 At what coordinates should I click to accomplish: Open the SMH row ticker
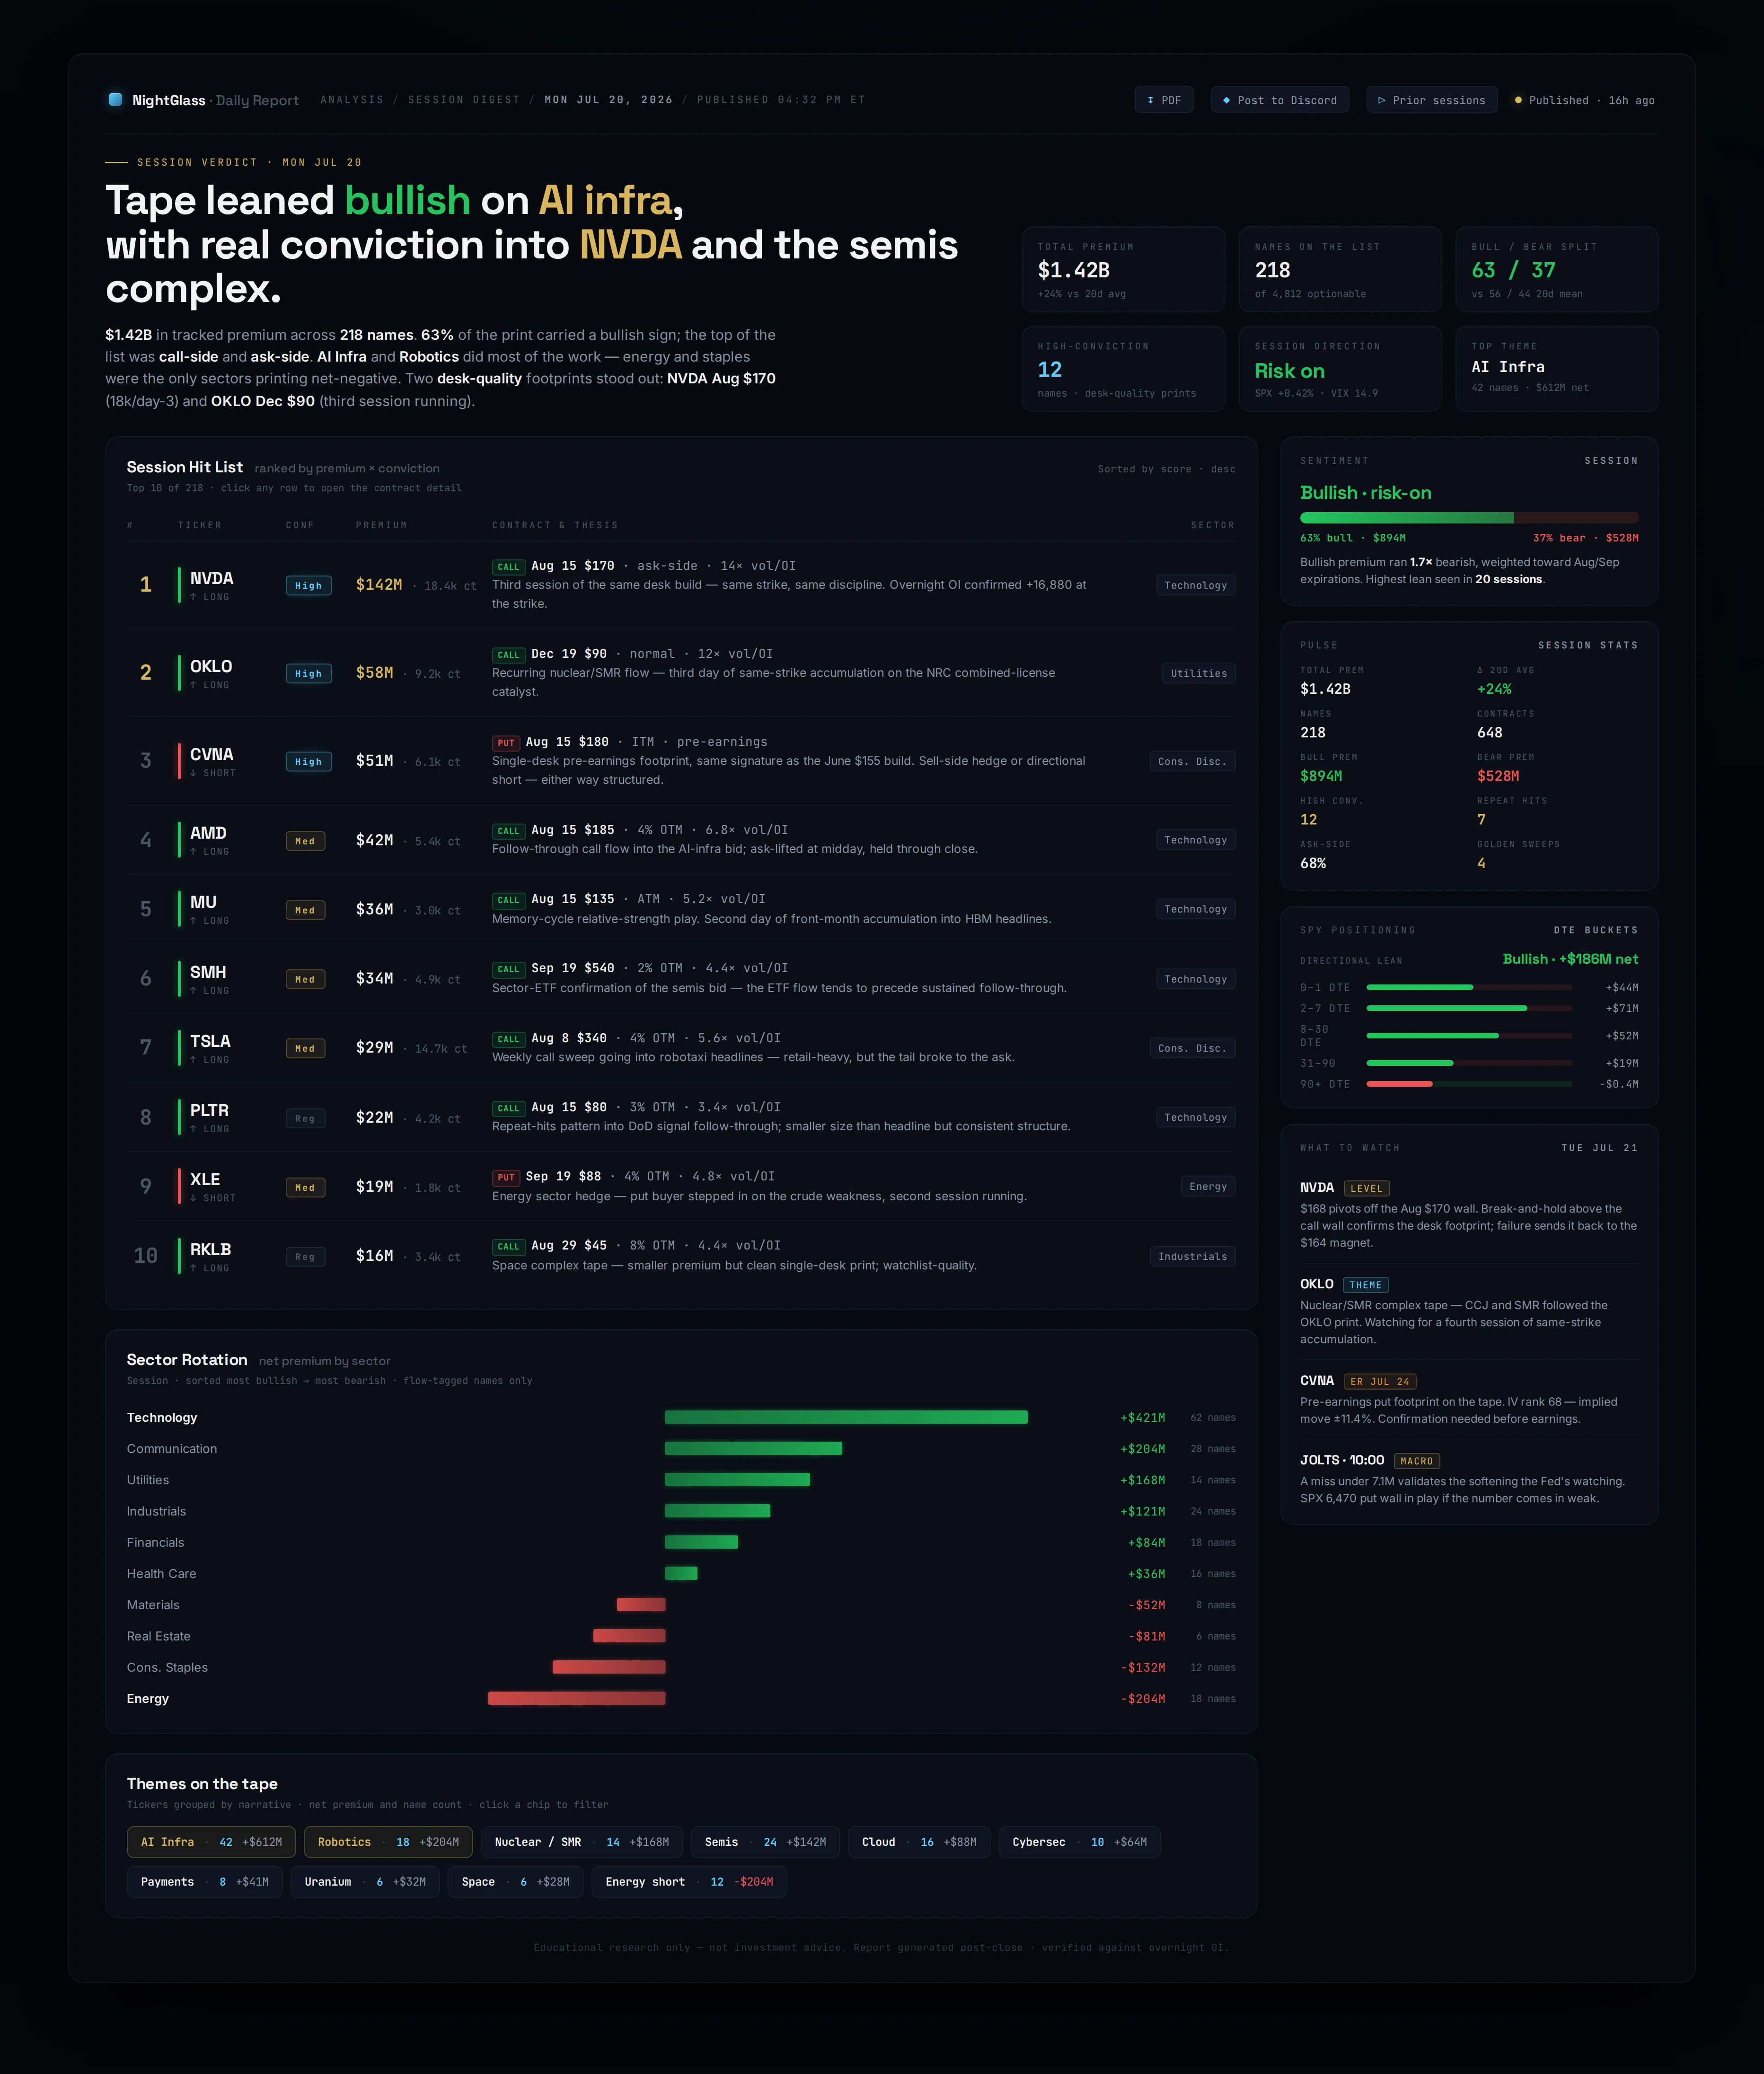point(208,972)
